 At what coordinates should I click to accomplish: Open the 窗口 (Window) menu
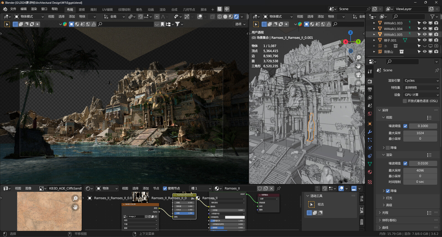point(44,9)
